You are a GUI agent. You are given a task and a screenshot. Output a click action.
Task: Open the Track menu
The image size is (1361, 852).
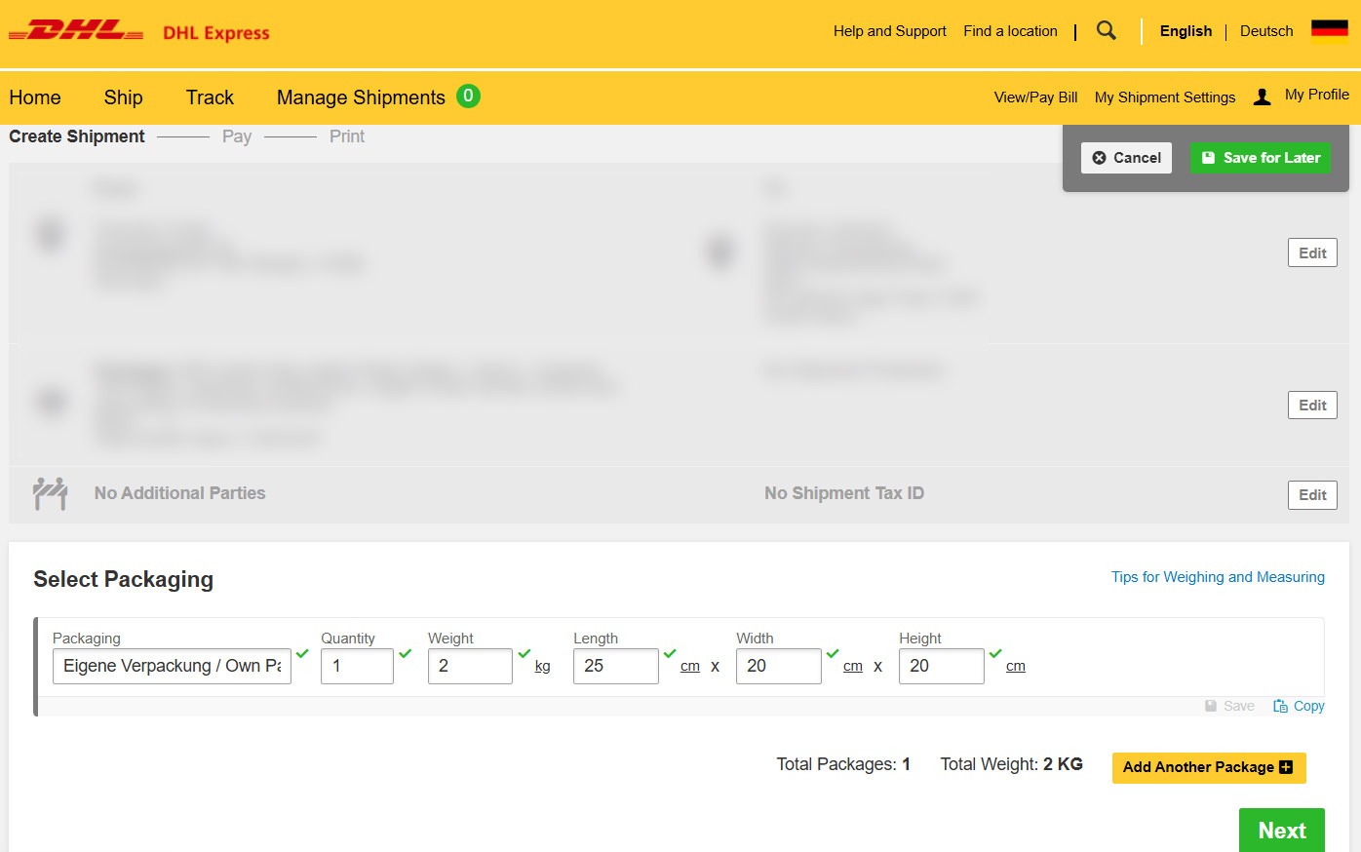point(210,97)
